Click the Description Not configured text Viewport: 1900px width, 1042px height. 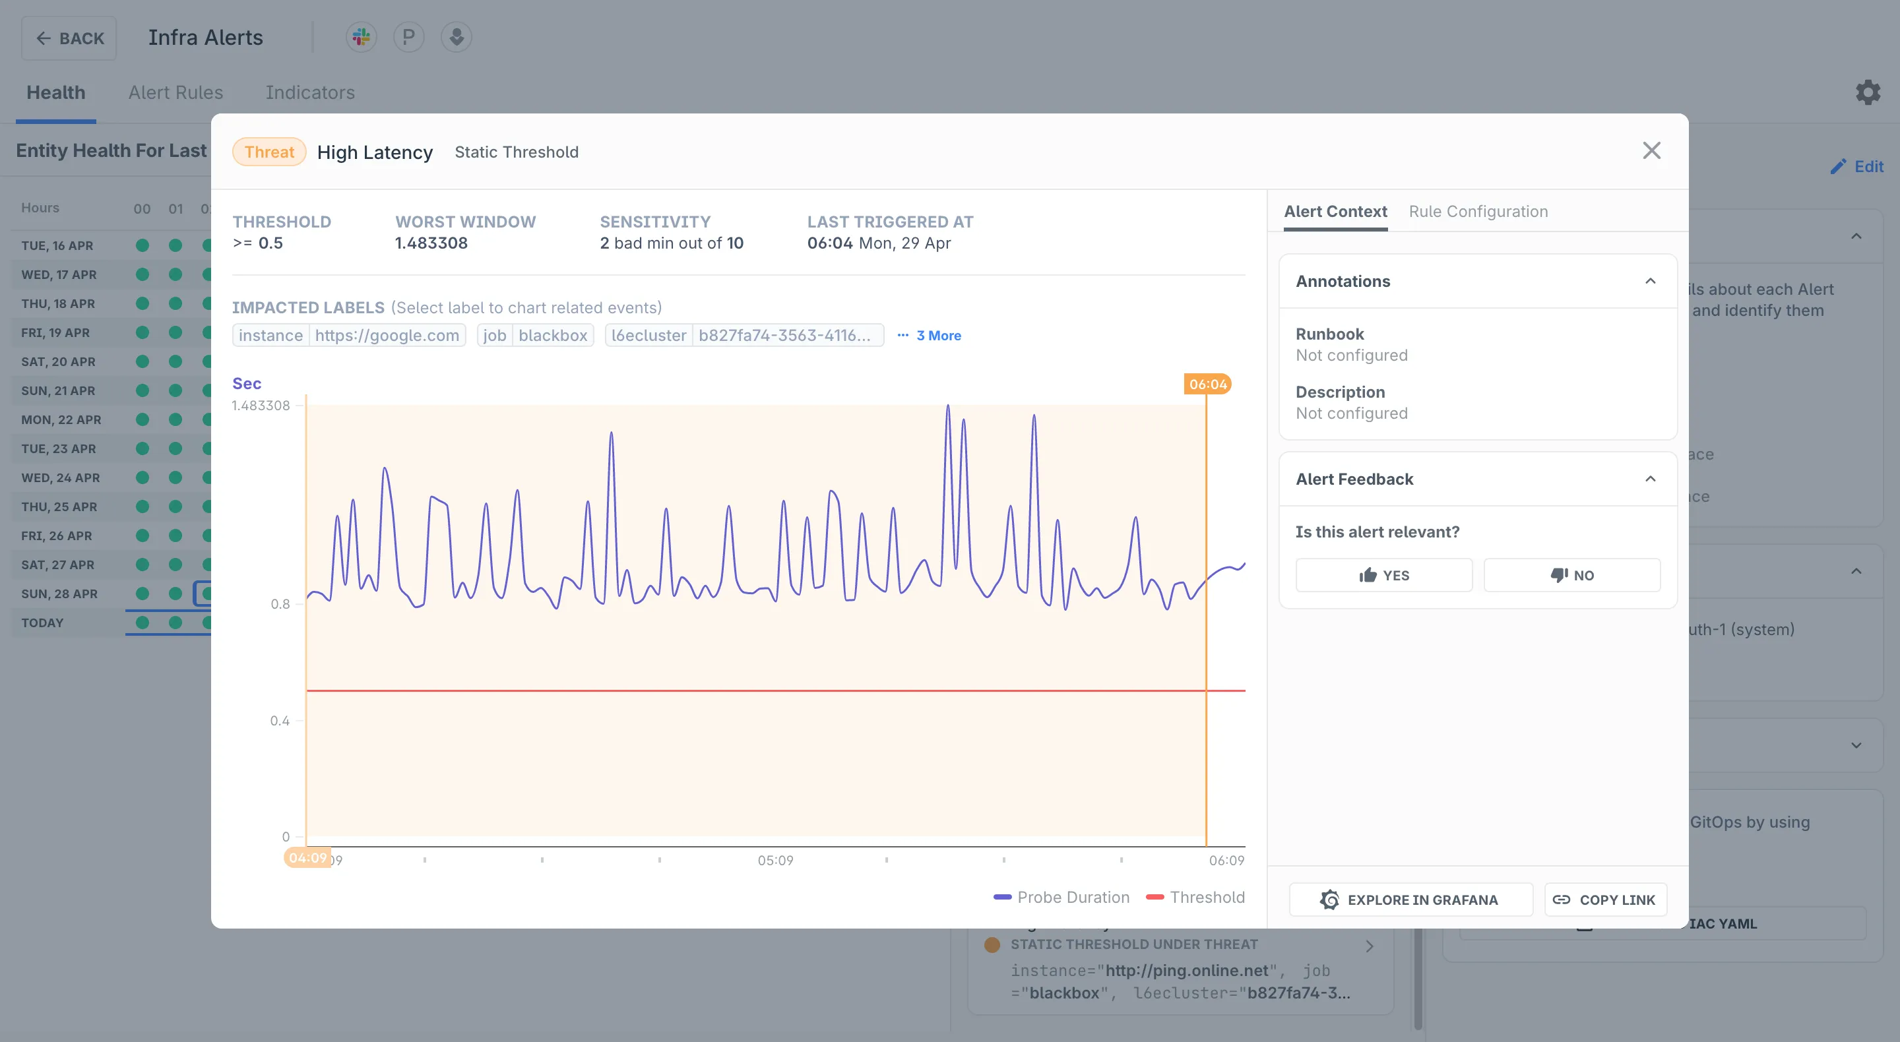coord(1351,414)
